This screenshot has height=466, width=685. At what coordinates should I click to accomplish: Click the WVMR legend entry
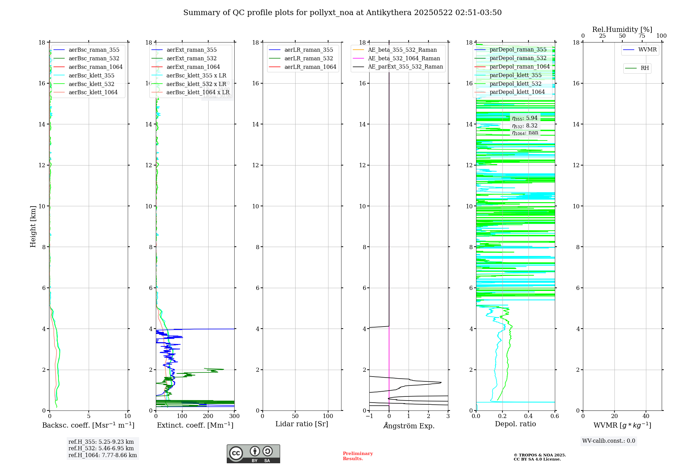[640, 50]
